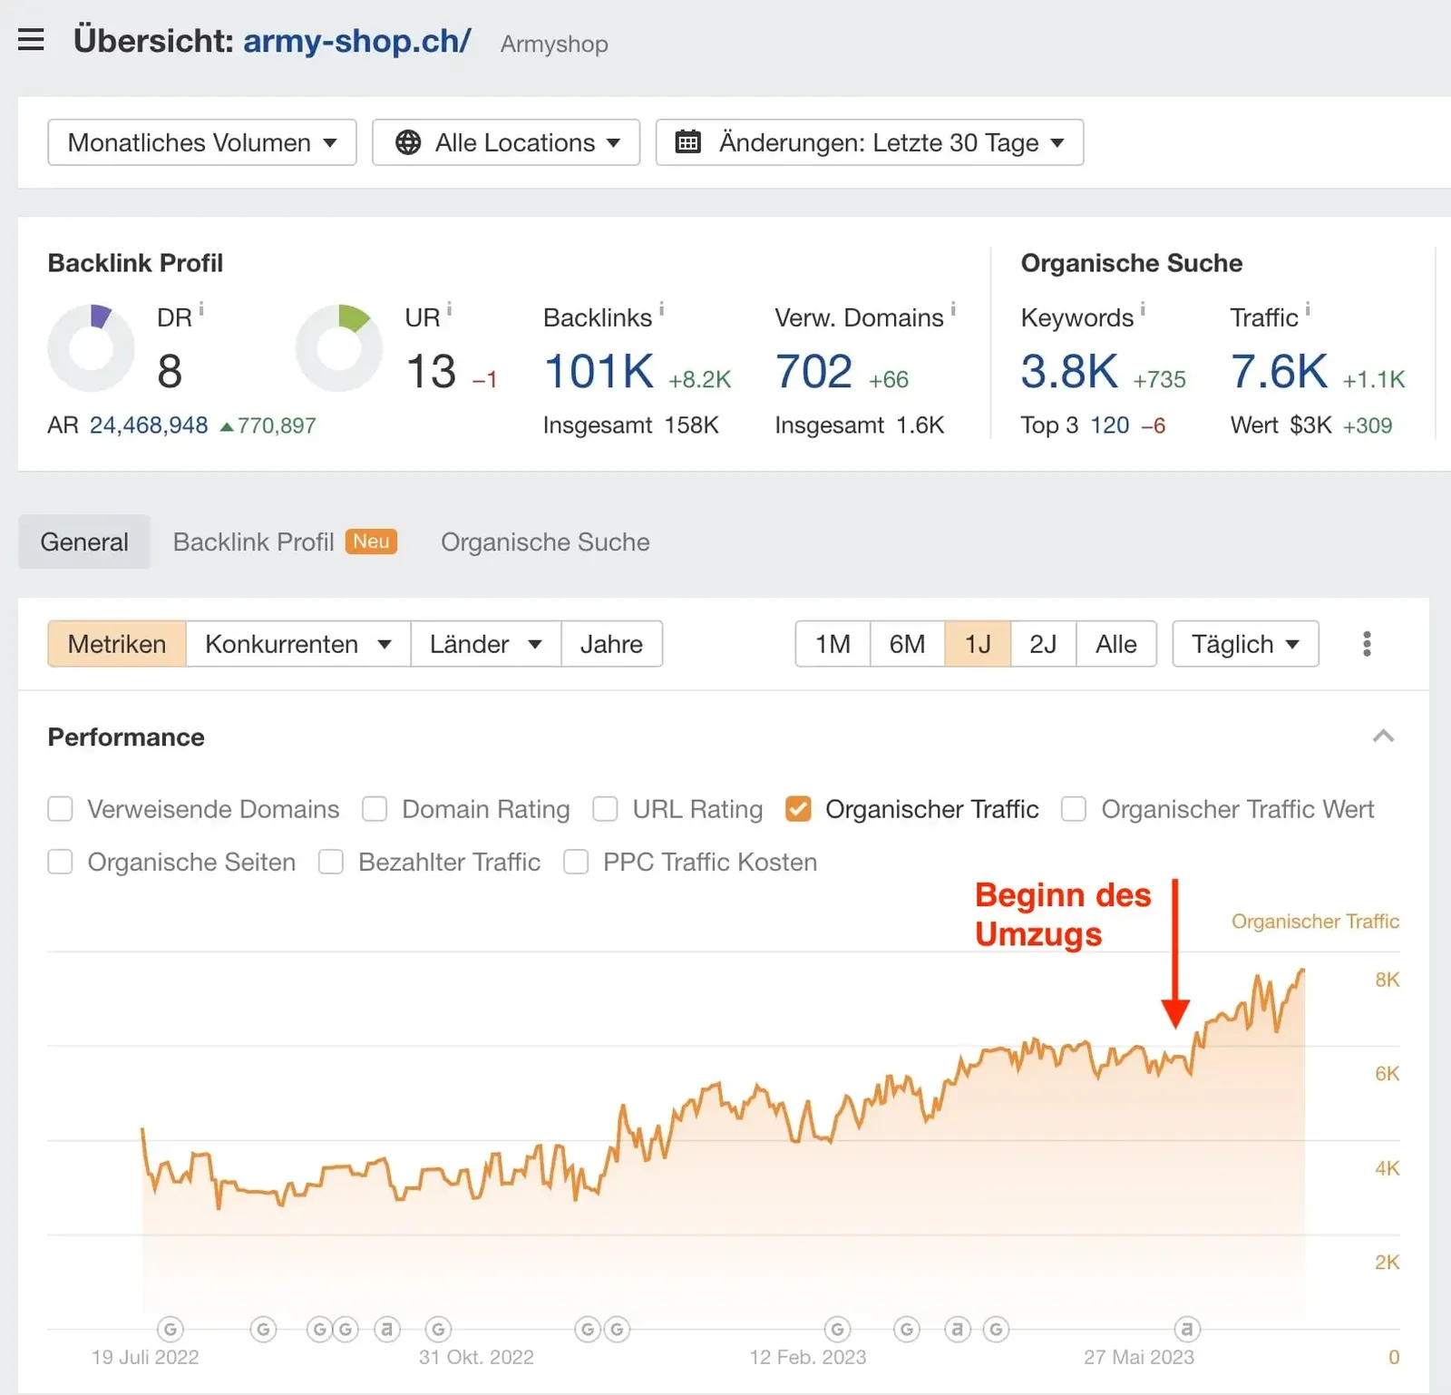Switch to the General tab
1451x1395 pixels.
tap(84, 542)
